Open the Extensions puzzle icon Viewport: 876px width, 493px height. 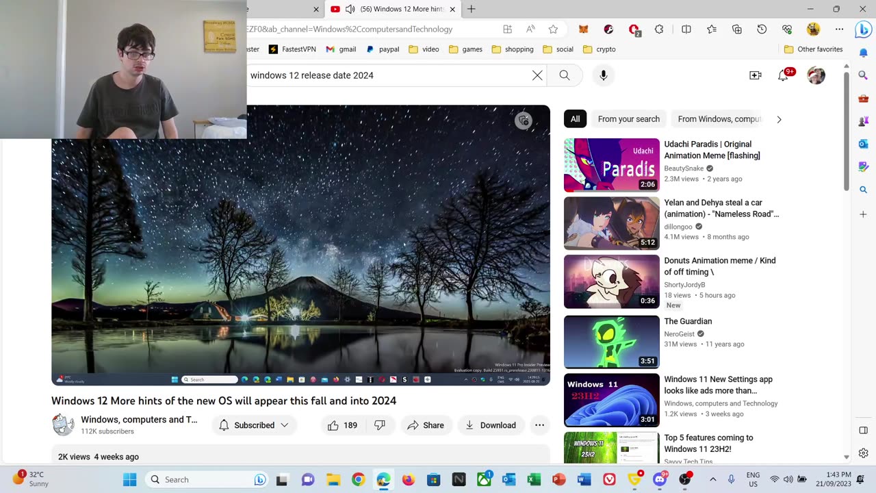[659, 29]
